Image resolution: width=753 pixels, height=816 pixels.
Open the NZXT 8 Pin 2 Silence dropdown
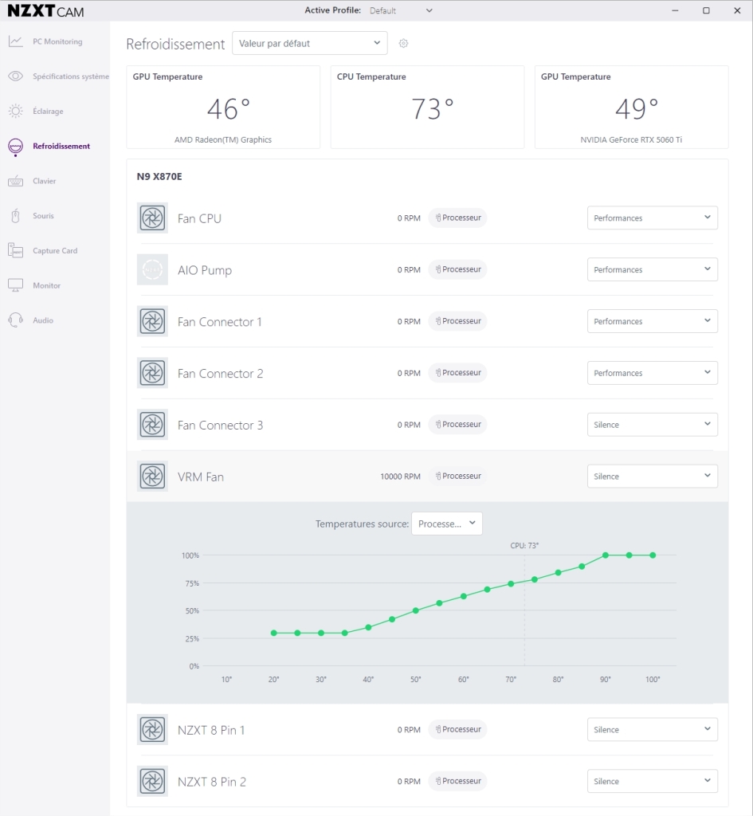[652, 781]
